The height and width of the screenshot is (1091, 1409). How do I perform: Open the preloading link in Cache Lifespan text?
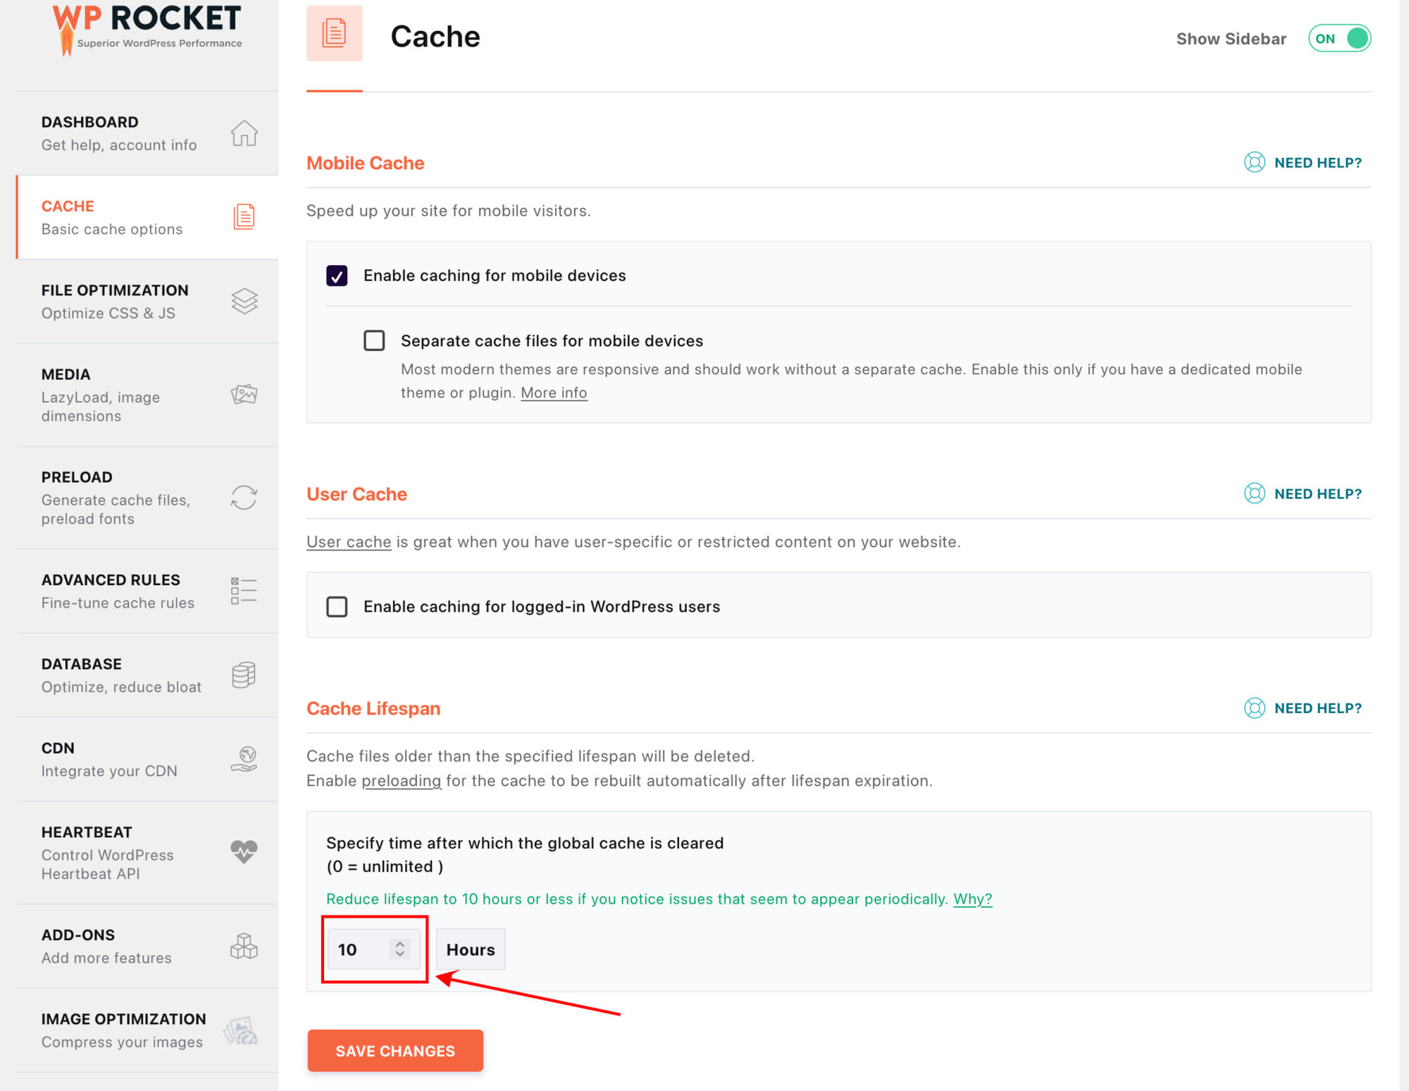402,780
